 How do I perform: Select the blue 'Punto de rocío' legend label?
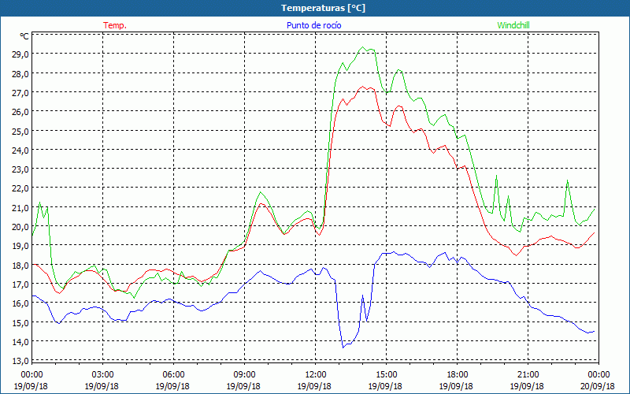tap(313, 25)
